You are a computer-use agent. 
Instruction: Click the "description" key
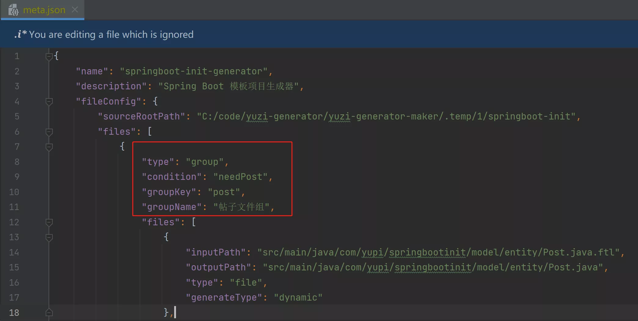(111, 86)
